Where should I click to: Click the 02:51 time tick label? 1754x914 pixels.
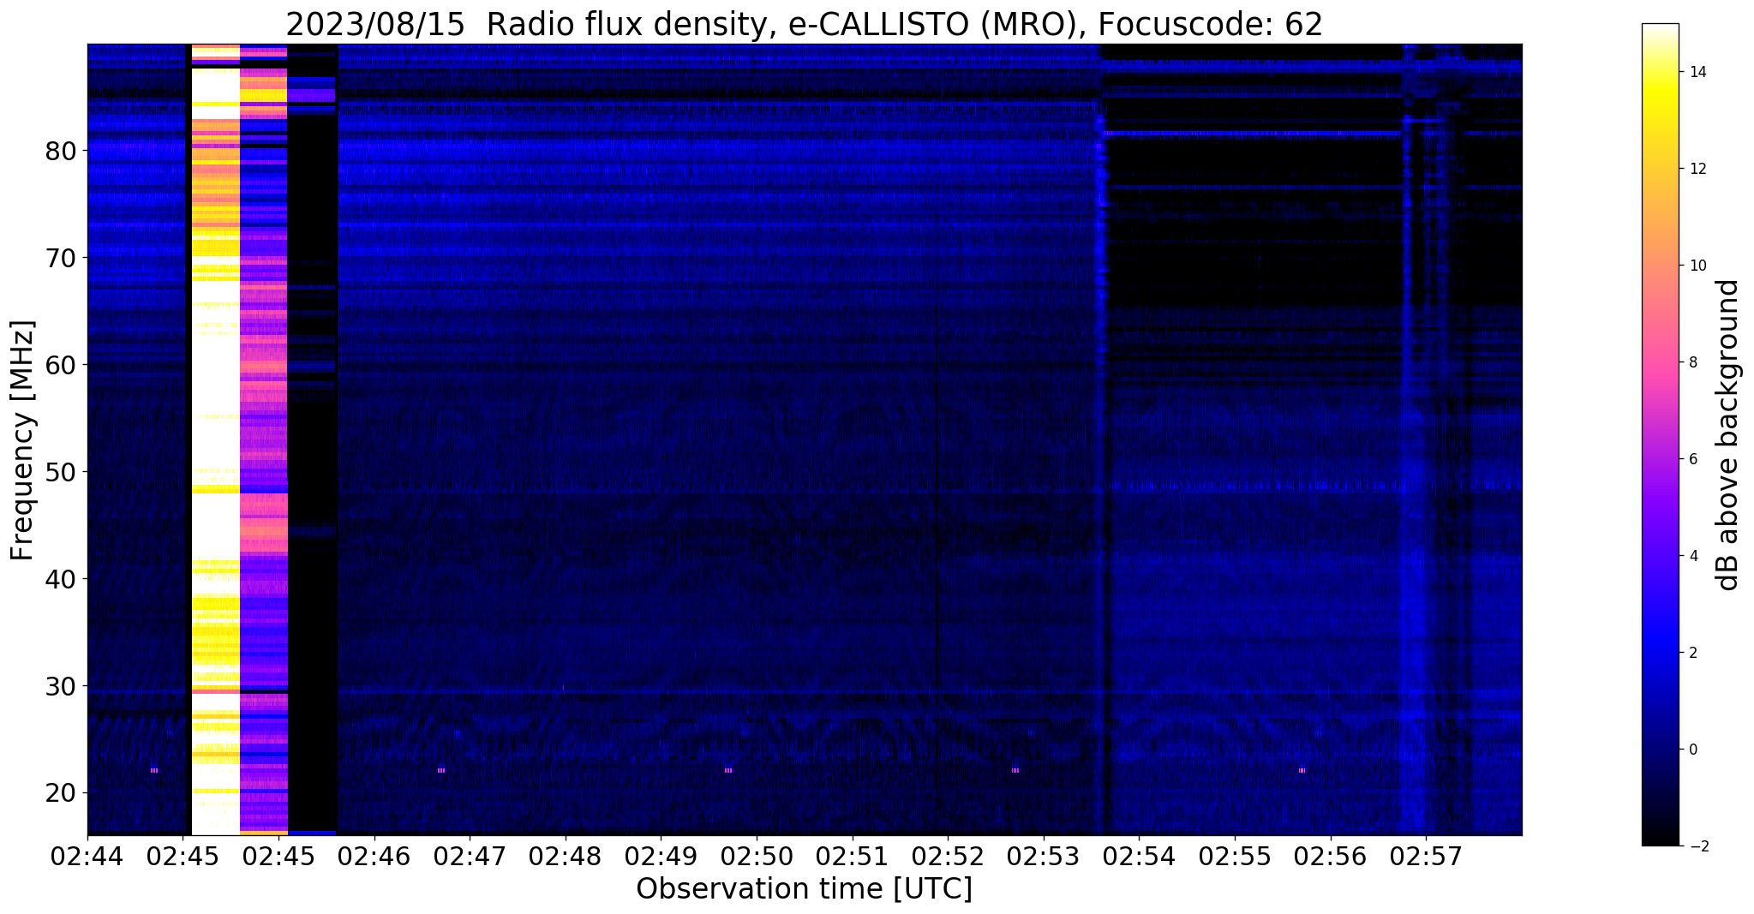(x=852, y=856)
